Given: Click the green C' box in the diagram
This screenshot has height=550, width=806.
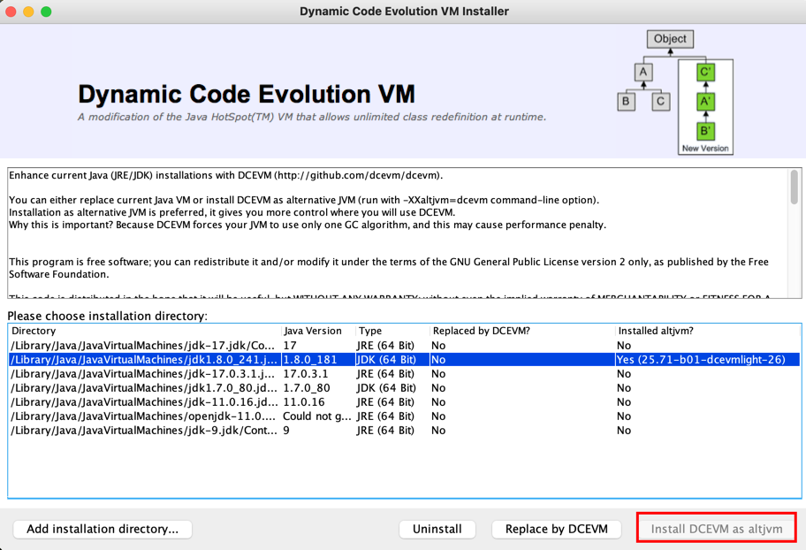Looking at the screenshot, I should 705,72.
